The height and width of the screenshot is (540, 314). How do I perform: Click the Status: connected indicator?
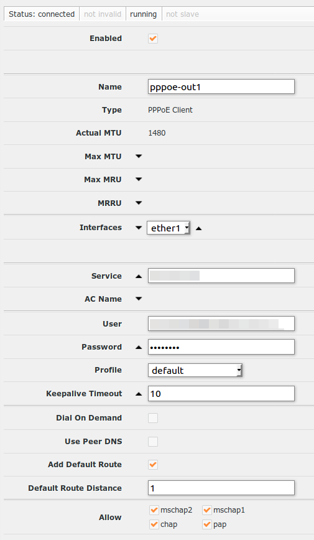(x=42, y=14)
